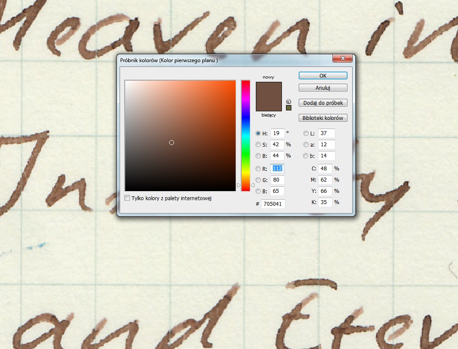Image resolution: width=458 pixels, height=349 pixels.
Task: Select the S (saturation) radio button
Action: pyautogui.click(x=258, y=145)
